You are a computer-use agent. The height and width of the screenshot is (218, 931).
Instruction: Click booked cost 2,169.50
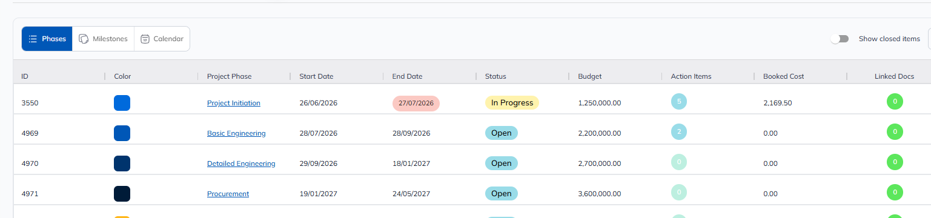(x=778, y=103)
